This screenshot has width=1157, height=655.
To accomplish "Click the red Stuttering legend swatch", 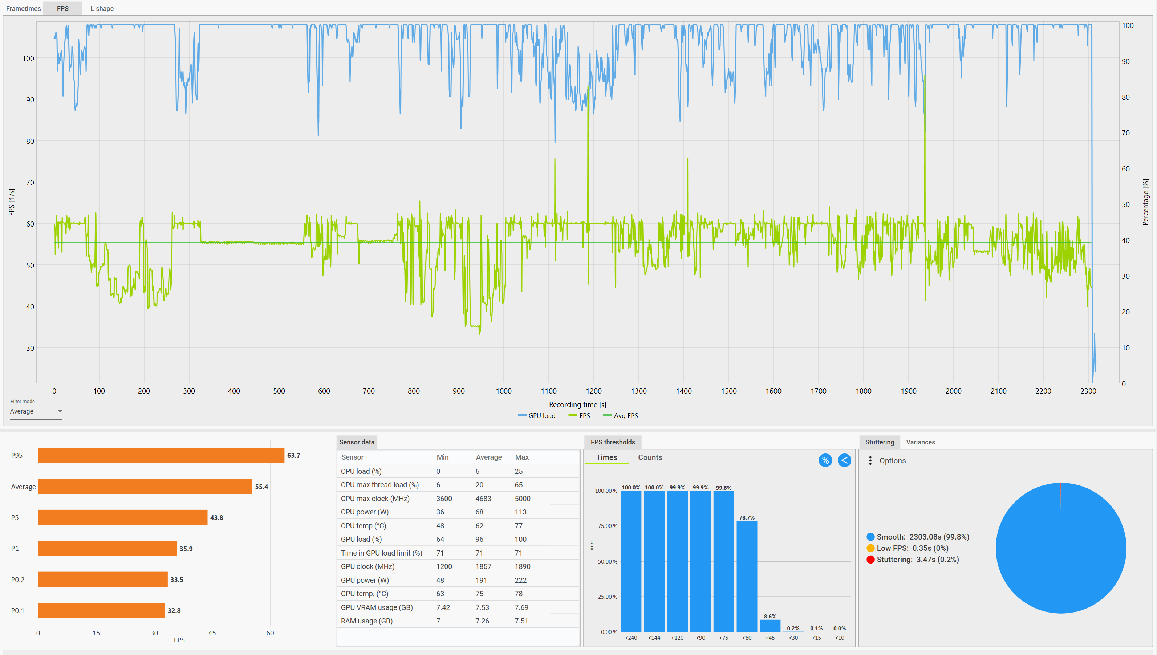I will pyautogui.click(x=870, y=560).
